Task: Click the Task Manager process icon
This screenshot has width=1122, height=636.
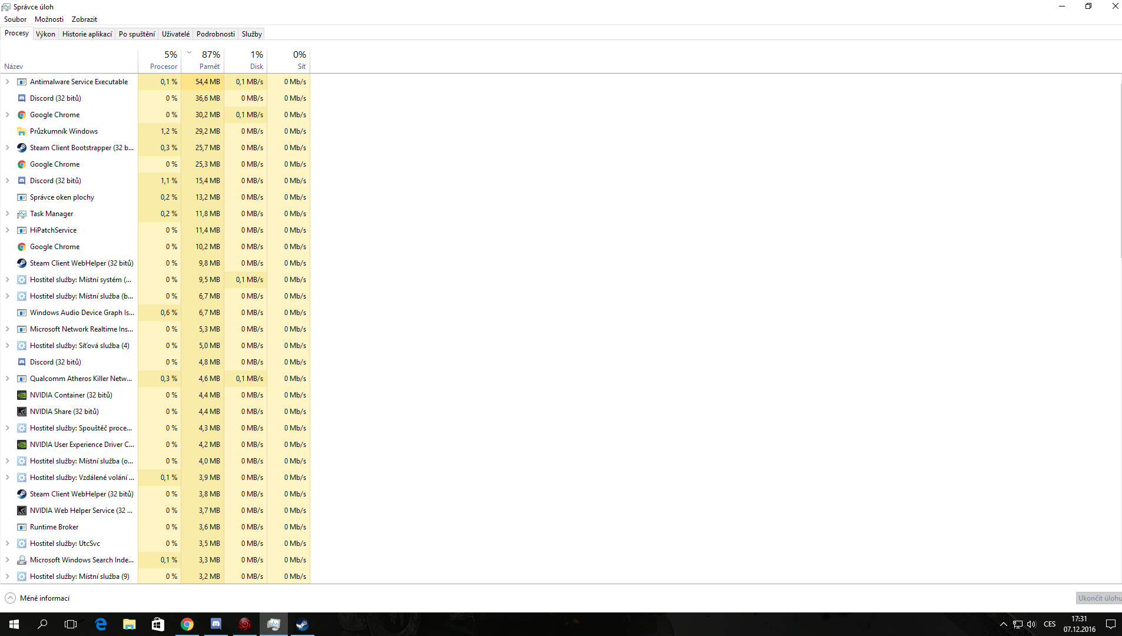Action: click(22, 214)
